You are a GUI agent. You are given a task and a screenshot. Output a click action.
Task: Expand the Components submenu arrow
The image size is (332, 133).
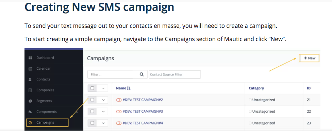click(x=77, y=112)
